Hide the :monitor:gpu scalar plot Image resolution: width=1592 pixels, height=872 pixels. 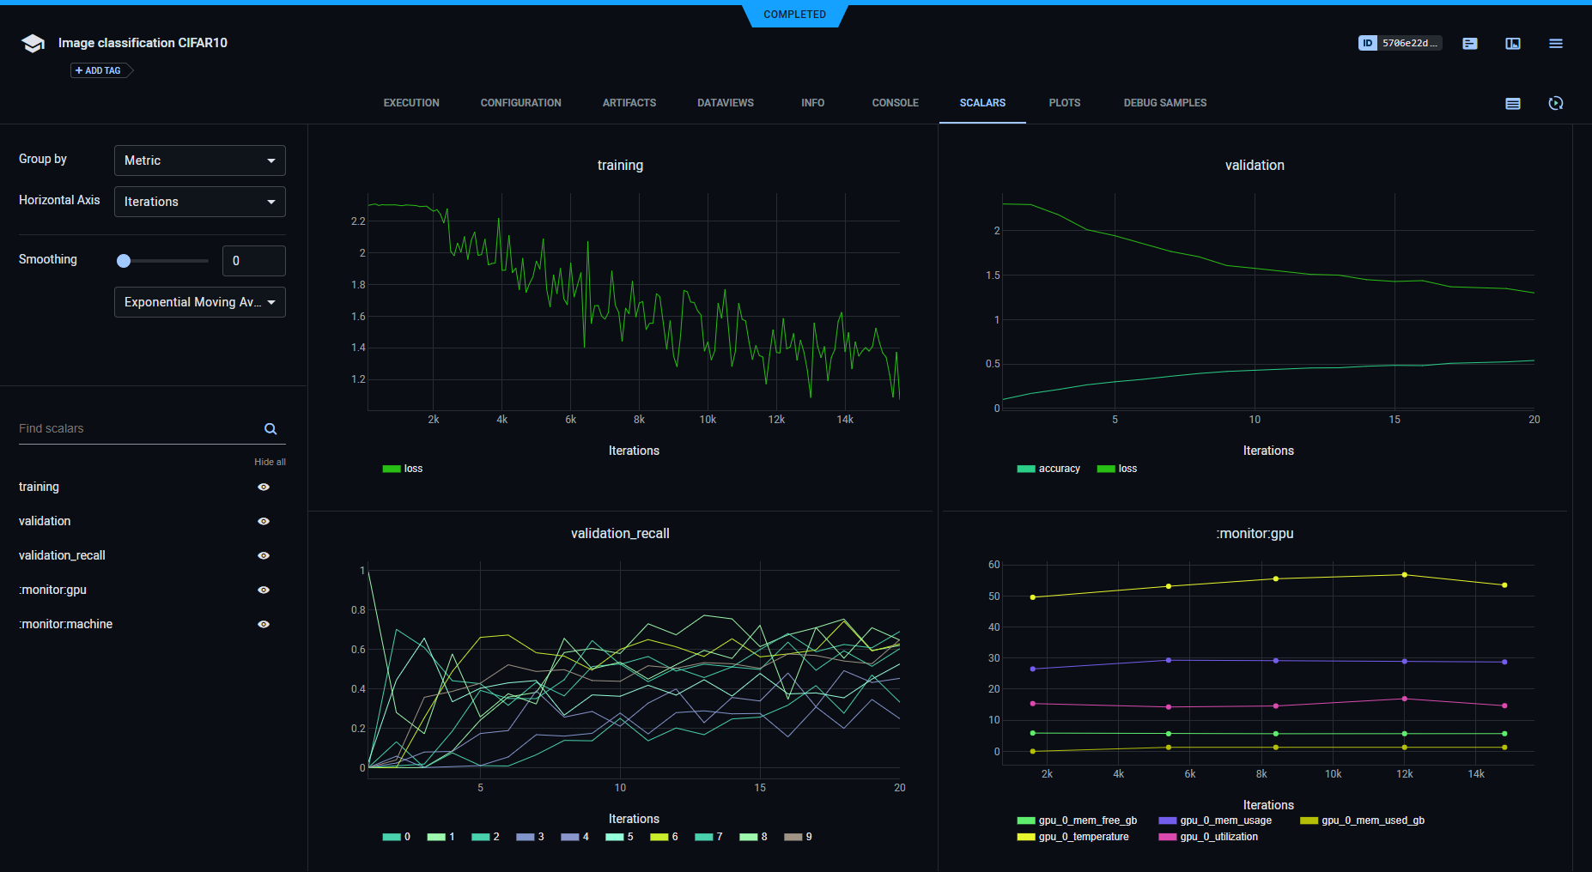click(x=264, y=590)
